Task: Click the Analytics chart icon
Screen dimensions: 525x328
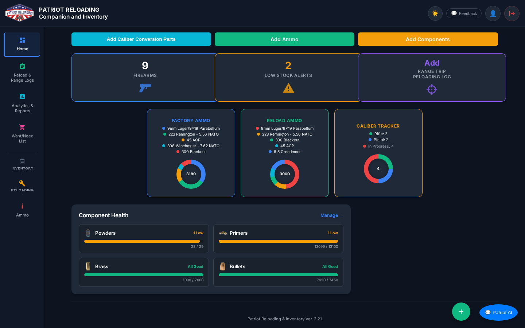Action: pos(22,97)
